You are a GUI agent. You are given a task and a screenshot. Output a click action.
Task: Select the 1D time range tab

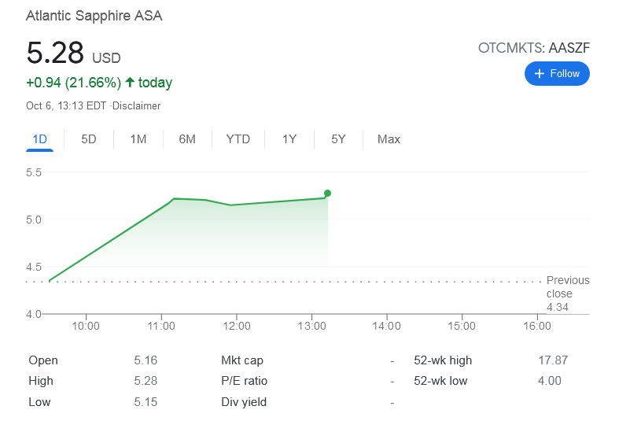pos(39,139)
